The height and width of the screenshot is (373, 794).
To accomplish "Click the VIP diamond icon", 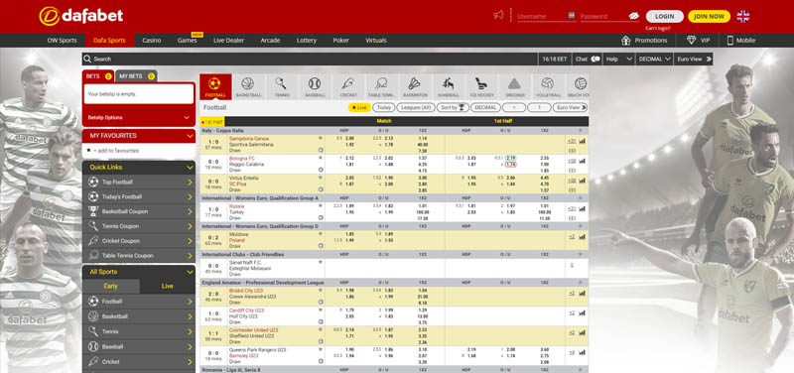I will [x=691, y=40].
